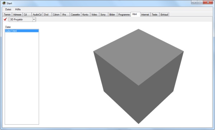The width and height of the screenshot is (215, 130).
Task: Switch to the Termin tab
Action: [7, 14]
